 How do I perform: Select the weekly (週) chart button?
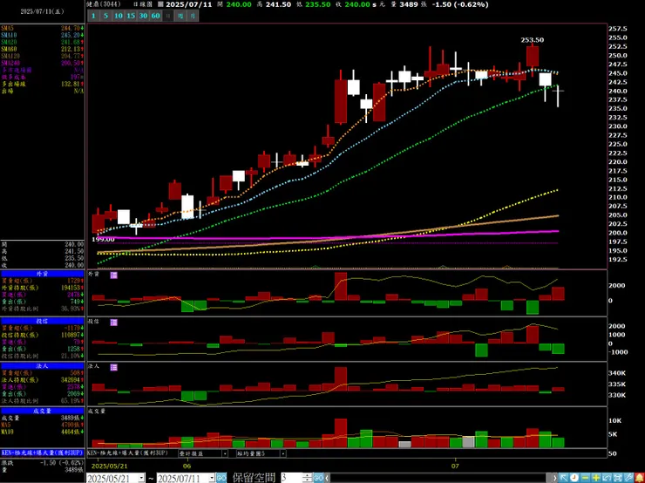[x=180, y=16]
